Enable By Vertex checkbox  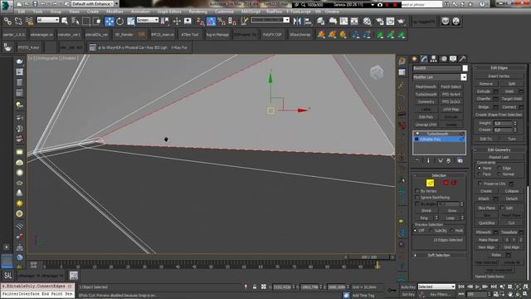(417, 191)
